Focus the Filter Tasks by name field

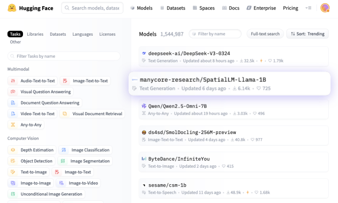coord(64,56)
